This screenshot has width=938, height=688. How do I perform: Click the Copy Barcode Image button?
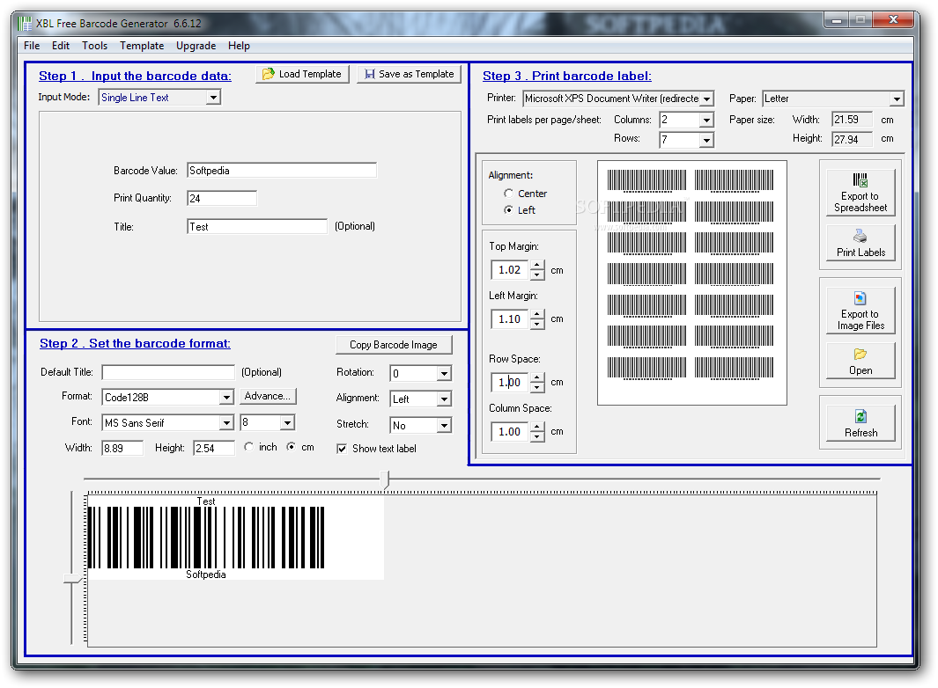tap(394, 345)
